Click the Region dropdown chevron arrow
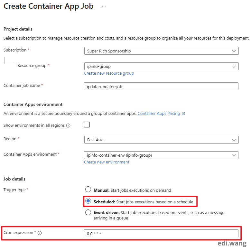Screen dimensions: 251x251 (234, 140)
